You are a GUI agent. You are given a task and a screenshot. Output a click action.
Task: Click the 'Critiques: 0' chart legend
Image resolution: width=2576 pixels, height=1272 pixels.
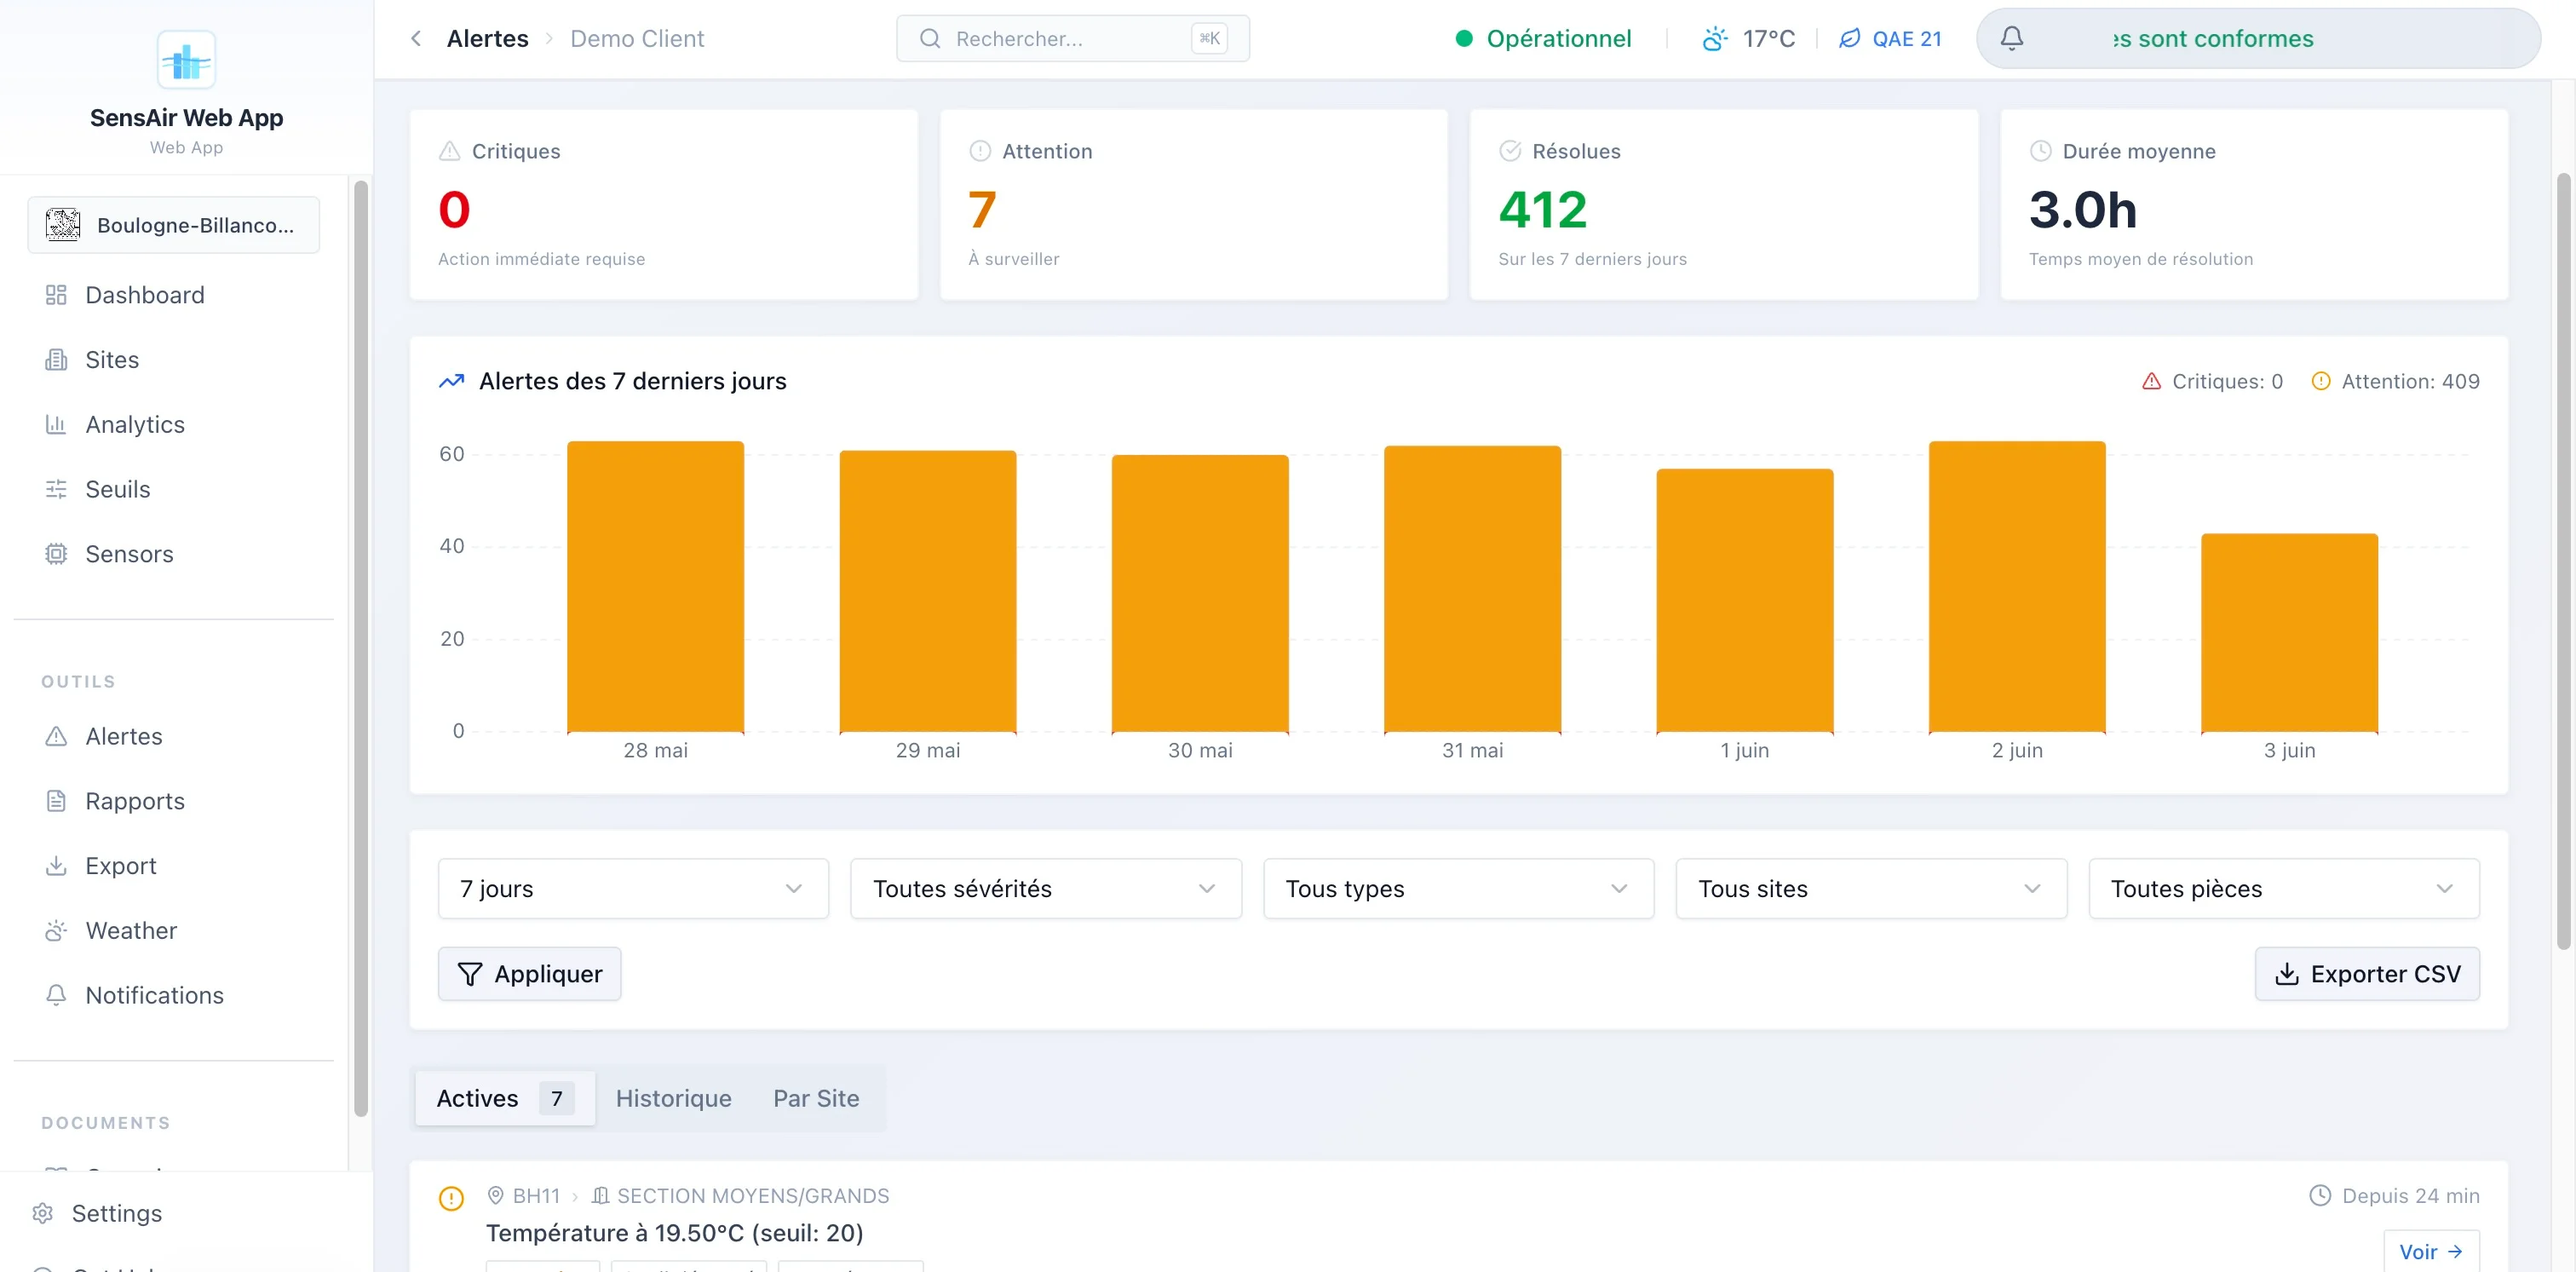pyautogui.click(x=2212, y=381)
